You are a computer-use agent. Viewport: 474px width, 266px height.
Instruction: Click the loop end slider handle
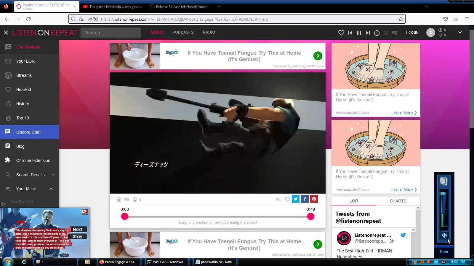(x=311, y=217)
